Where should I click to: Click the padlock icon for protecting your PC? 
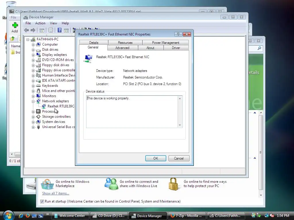pos(173,184)
